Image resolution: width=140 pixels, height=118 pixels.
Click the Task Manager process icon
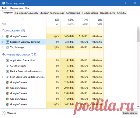pos(7,48)
